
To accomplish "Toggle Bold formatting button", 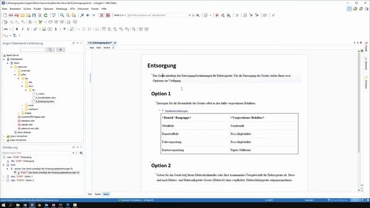I will click(17, 29).
